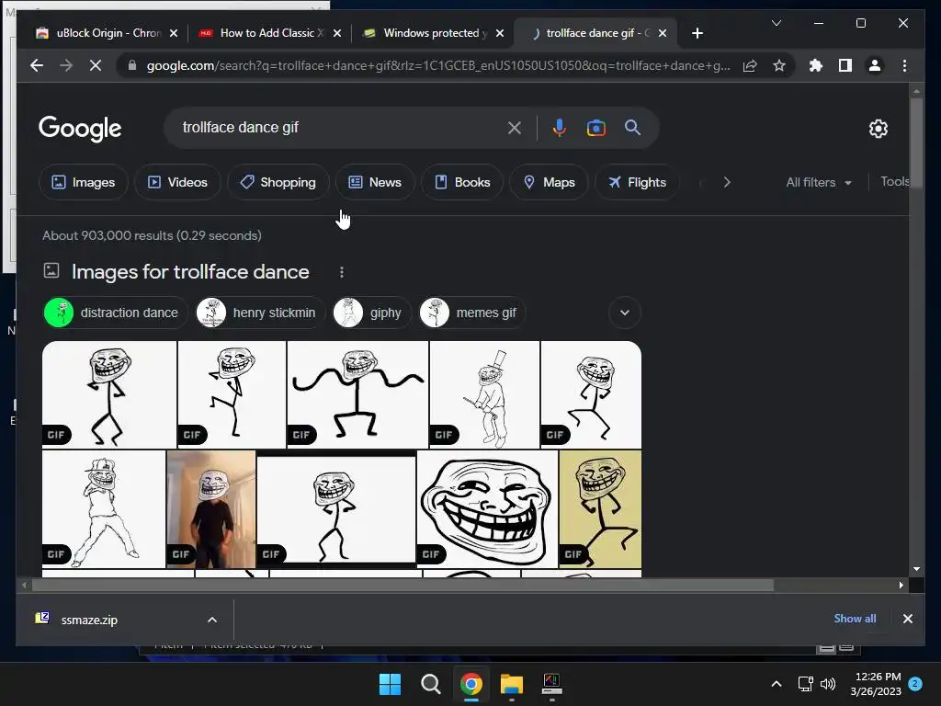The width and height of the screenshot is (941, 706).
Task: Filter results by Videos
Action: click(177, 182)
